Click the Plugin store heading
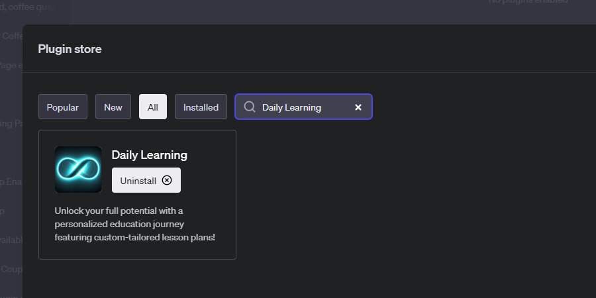 pos(70,49)
